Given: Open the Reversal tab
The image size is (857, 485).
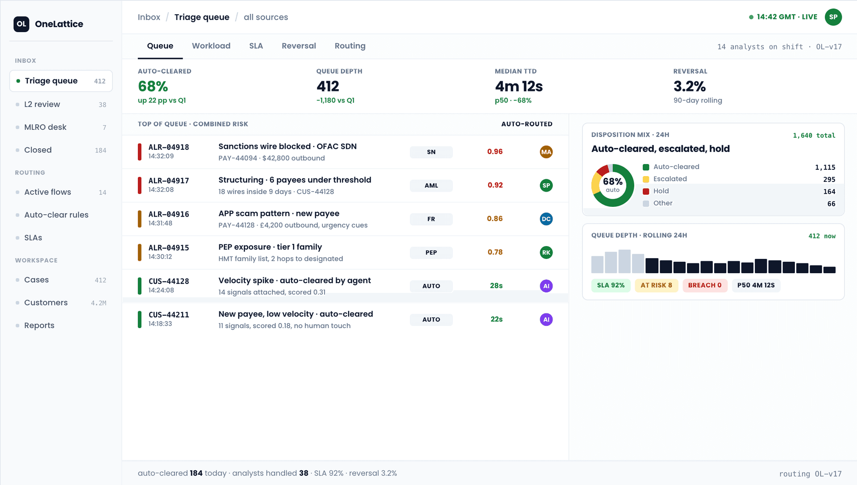Looking at the screenshot, I should pos(299,46).
